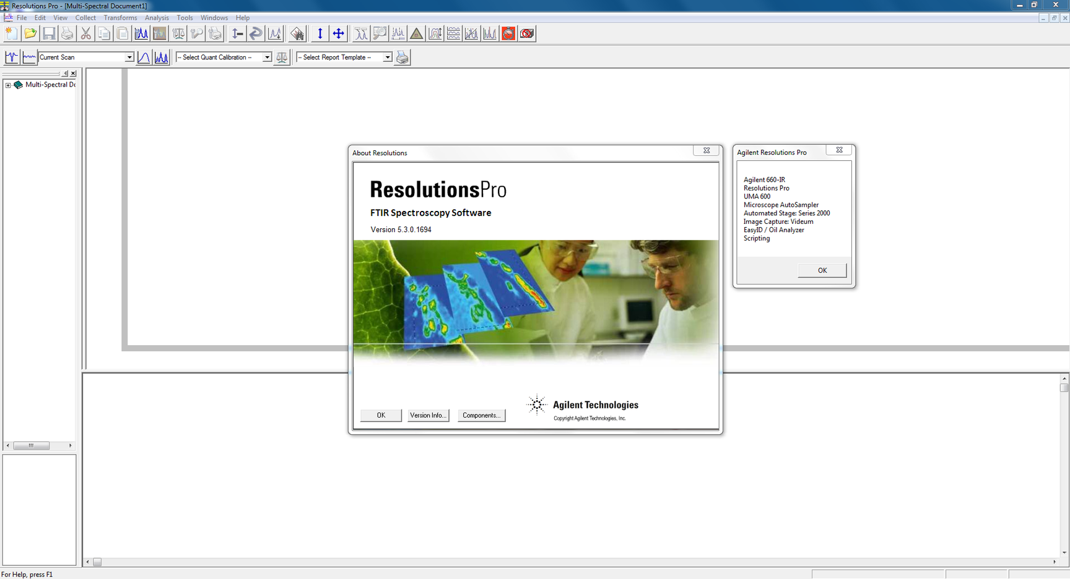Click the printer icon beside Report Template
Viewport: 1070px width, 579px height.
(x=402, y=57)
